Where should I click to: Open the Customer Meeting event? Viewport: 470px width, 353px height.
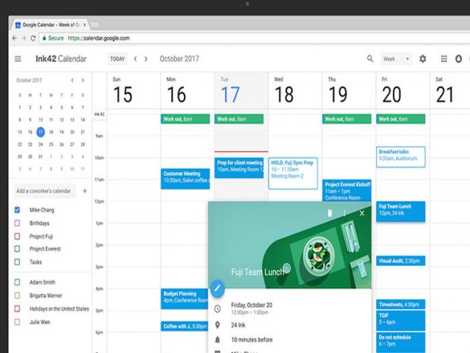pyautogui.click(x=185, y=179)
